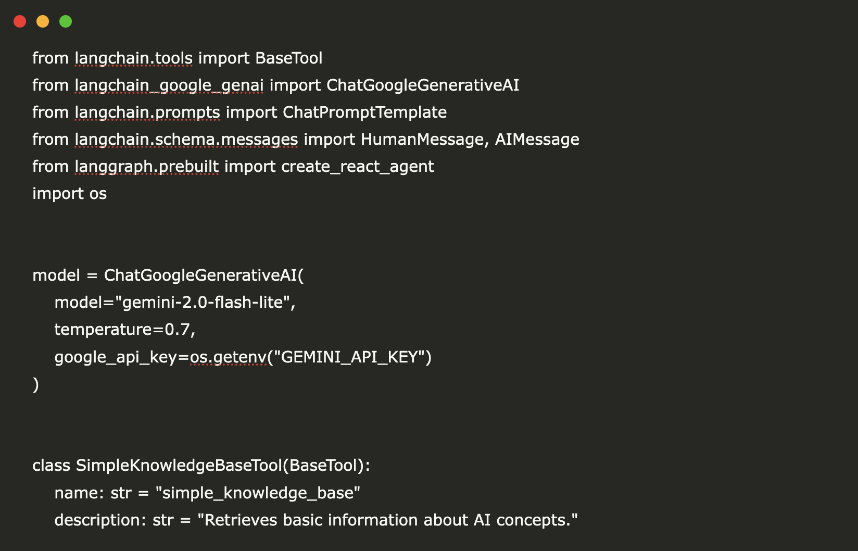Click the 'import os' line
858x551 pixels.
(69, 194)
